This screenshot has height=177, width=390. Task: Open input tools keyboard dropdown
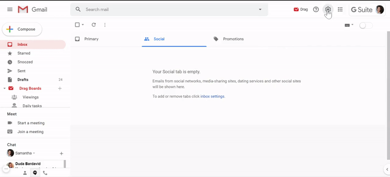point(349,25)
